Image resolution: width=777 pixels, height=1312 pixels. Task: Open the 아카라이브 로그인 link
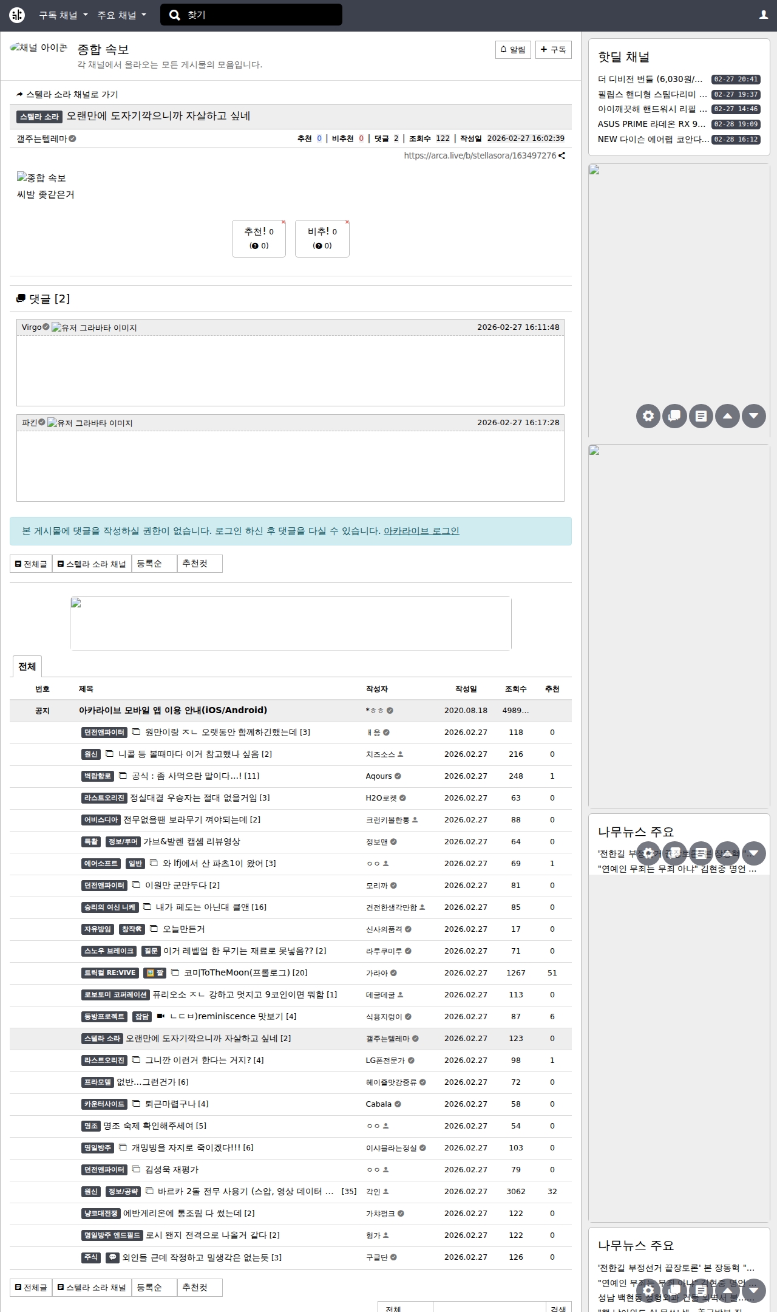(421, 531)
